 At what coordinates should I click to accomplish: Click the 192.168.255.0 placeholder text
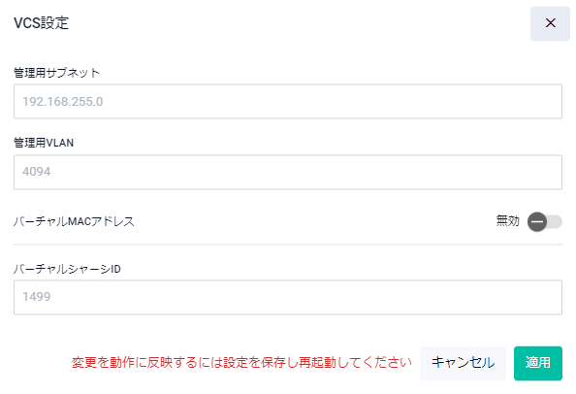tap(63, 102)
